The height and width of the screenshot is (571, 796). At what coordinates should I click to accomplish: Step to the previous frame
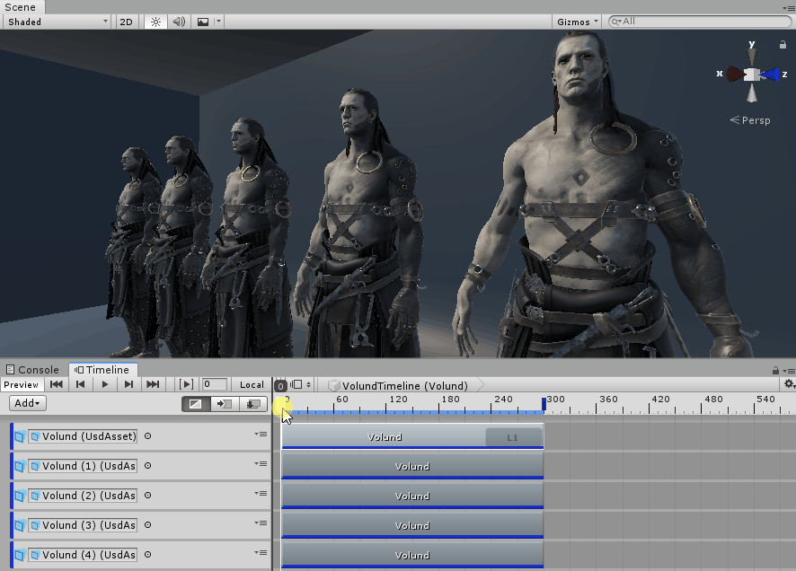click(x=81, y=384)
